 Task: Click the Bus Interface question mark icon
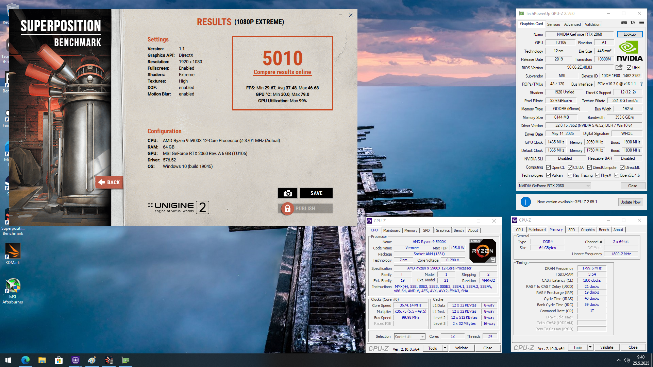click(641, 84)
